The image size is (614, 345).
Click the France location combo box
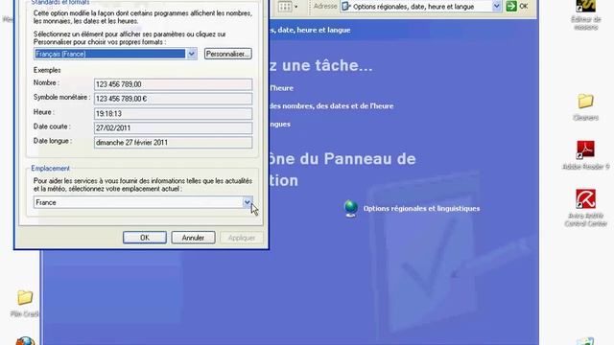coord(143,202)
